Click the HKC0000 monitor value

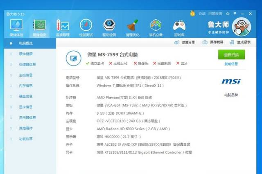coord(119,137)
